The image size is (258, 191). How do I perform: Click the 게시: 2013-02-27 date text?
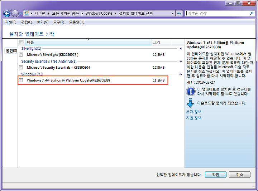coord(201,82)
